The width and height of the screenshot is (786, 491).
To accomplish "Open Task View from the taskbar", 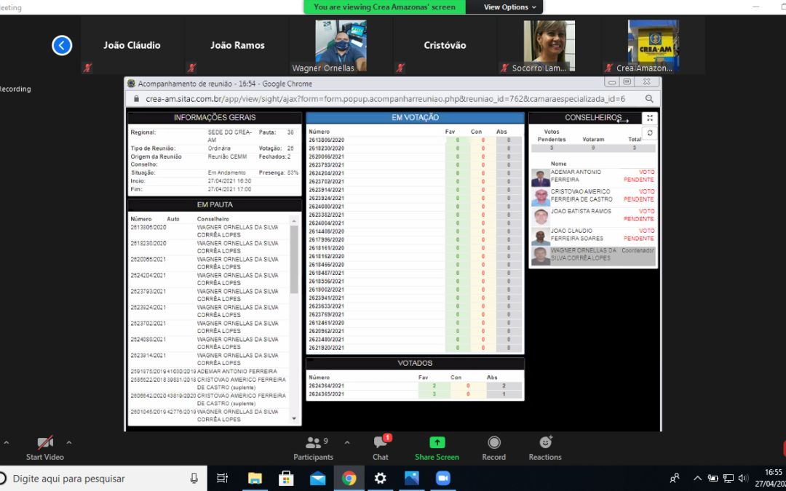I will [x=223, y=479].
